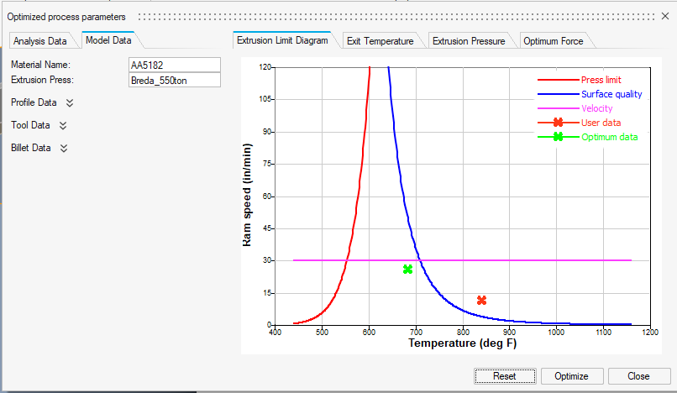Click the Extrusion Press label
The image size is (677, 393).
click(x=42, y=80)
